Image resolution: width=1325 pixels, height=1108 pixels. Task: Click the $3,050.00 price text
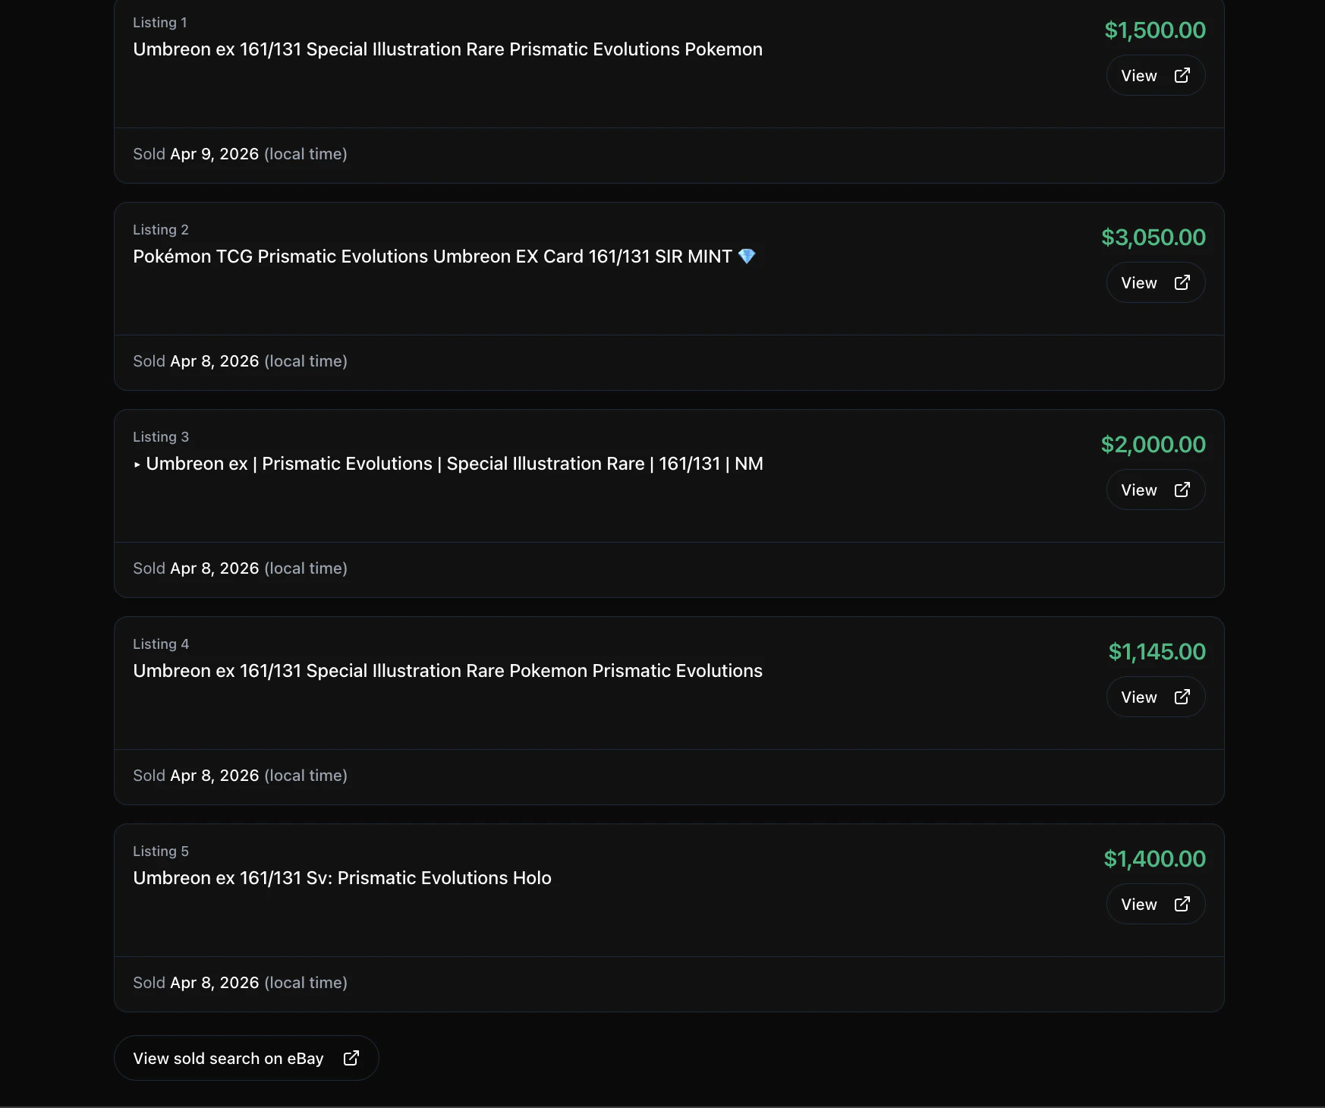(x=1153, y=238)
